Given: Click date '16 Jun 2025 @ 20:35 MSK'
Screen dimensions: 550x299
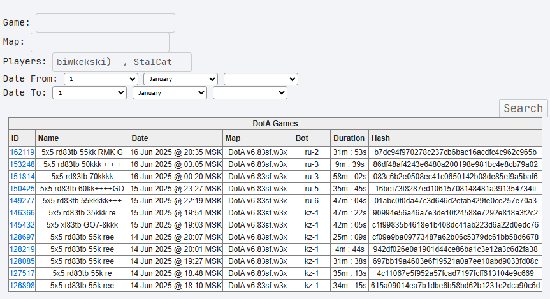Looking at the screenshot, I should 176,152.
